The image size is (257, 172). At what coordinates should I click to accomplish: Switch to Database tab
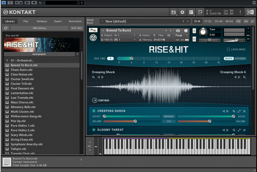click(42, 21)
